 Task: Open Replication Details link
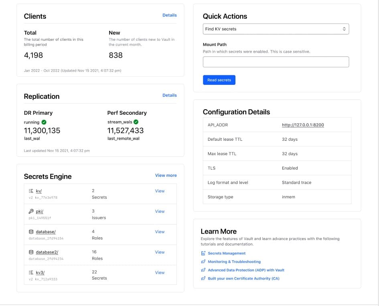(169, 95)
